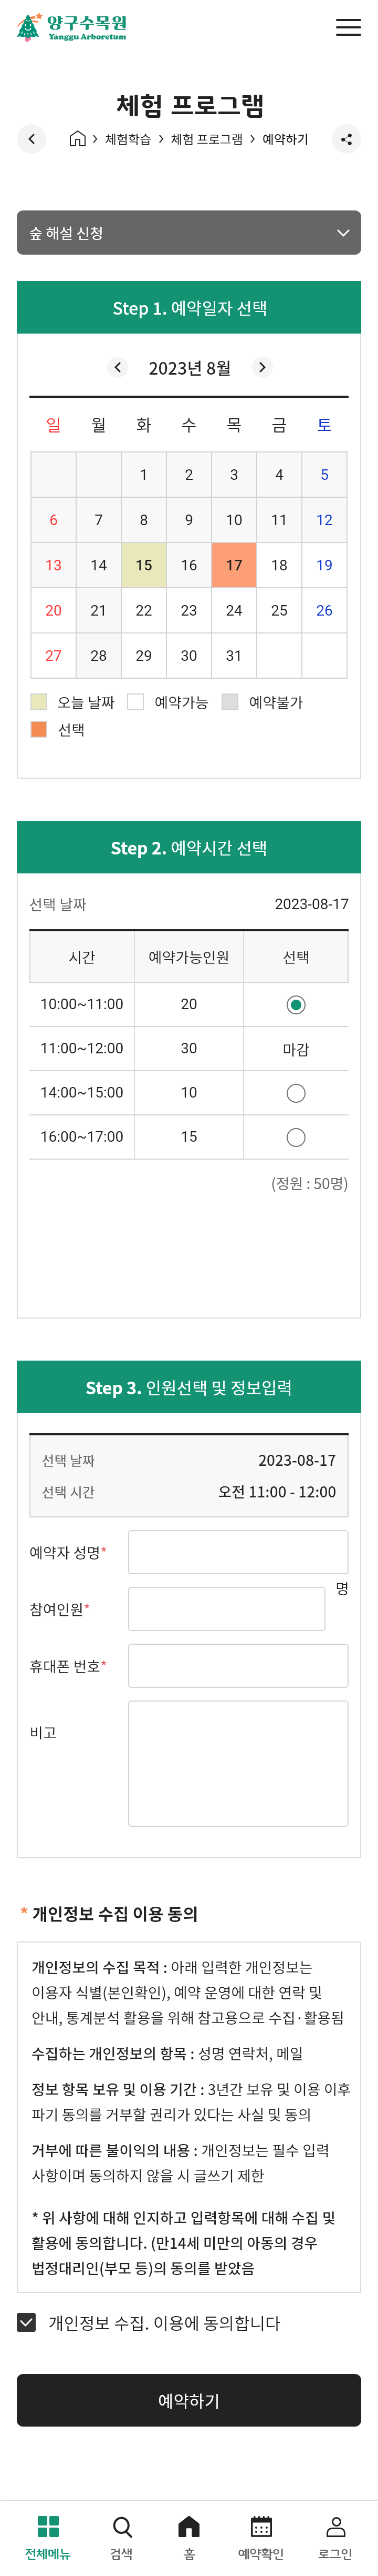This screenshot has width=378, height=2576.
Task: Expand the 숲 해설 신청 dropdown
Action: point(188,233)
